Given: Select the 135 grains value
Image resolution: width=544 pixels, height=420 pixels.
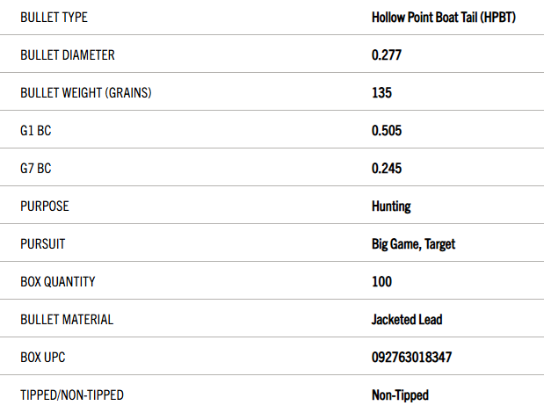Looking at the screenshot, I should tap(381, 93).
